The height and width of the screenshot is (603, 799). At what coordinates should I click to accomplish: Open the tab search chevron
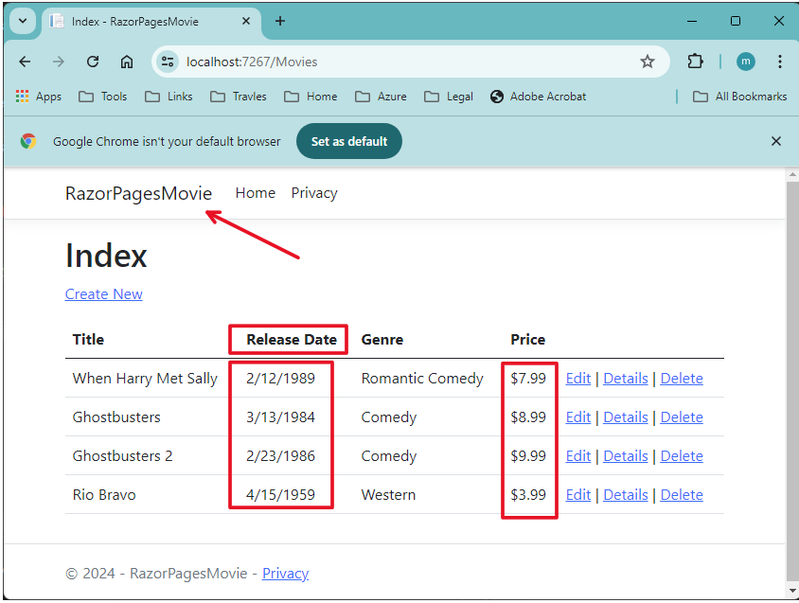[21, 21]
